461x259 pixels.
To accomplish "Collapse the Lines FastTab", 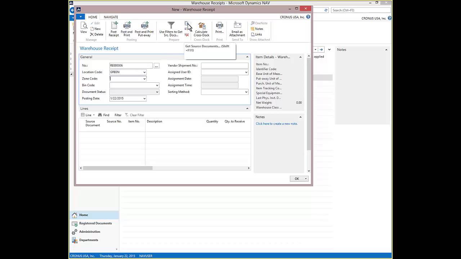I will (247, 109).
